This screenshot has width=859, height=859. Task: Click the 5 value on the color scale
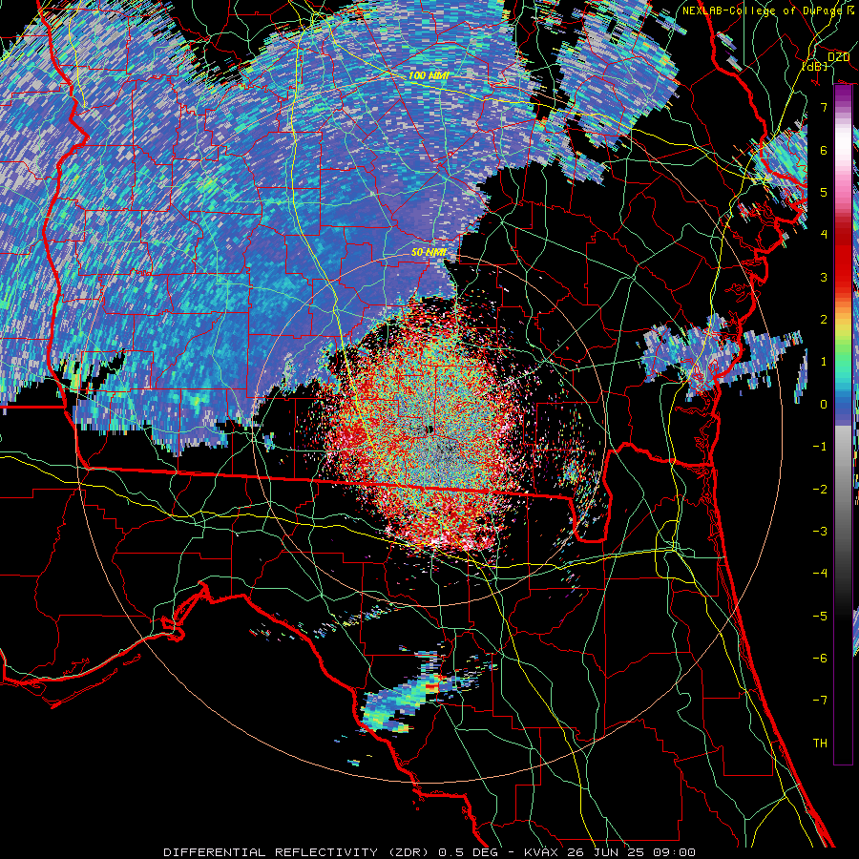click(x=824, y=192)
